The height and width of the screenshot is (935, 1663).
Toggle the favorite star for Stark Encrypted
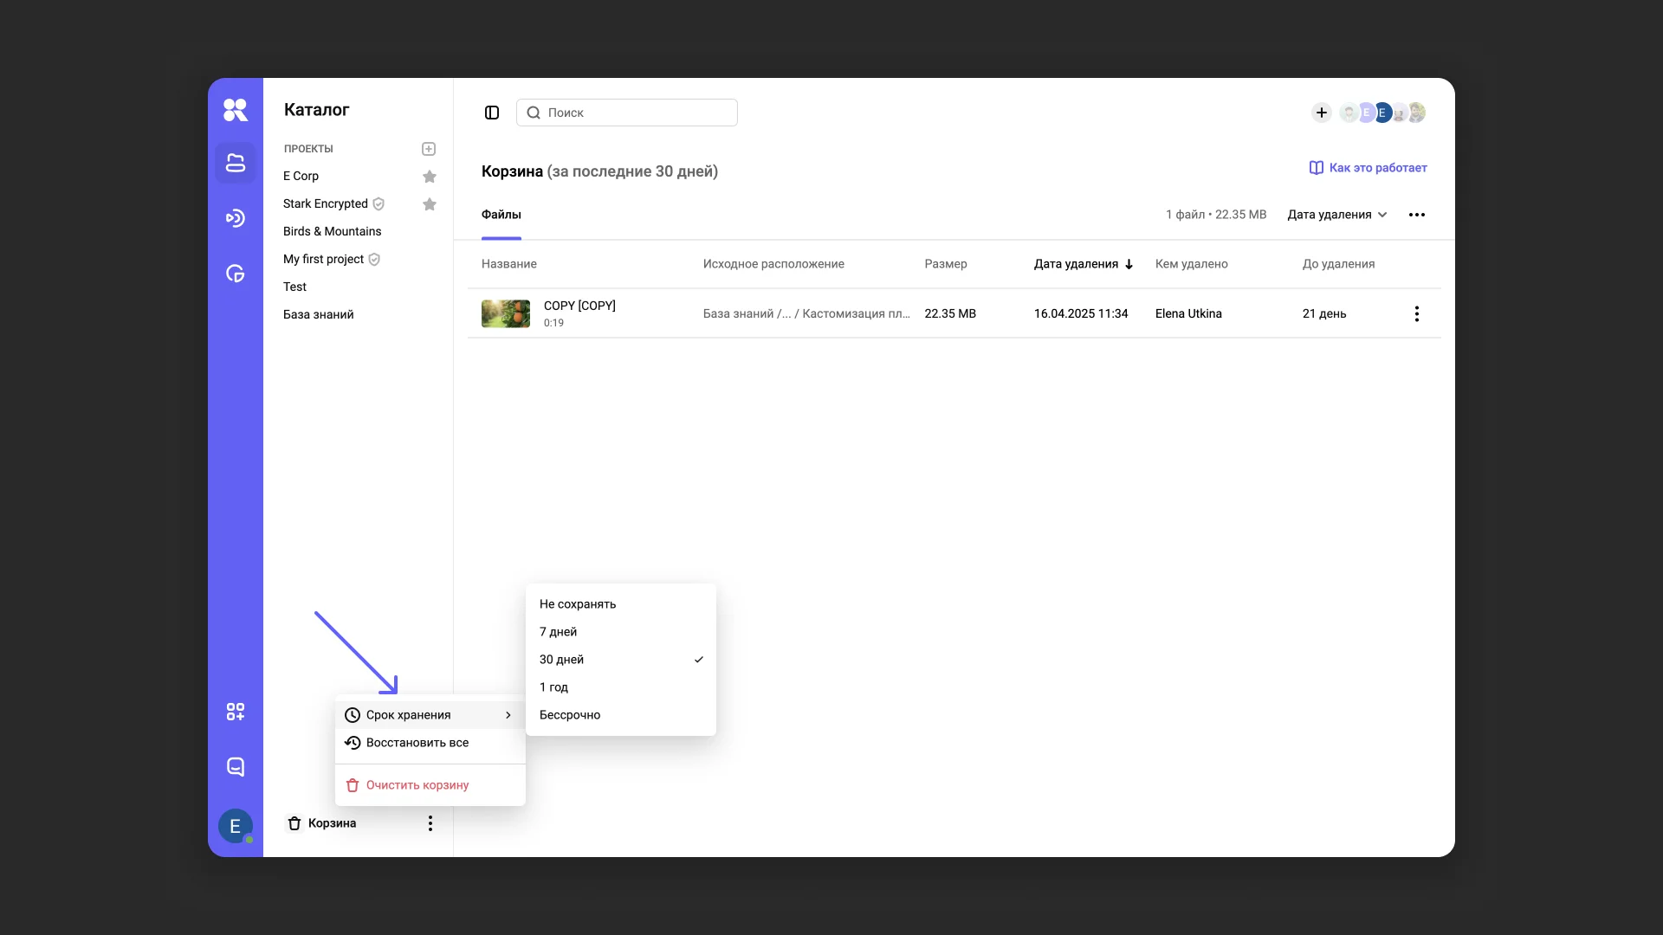(x=430, y=204)
